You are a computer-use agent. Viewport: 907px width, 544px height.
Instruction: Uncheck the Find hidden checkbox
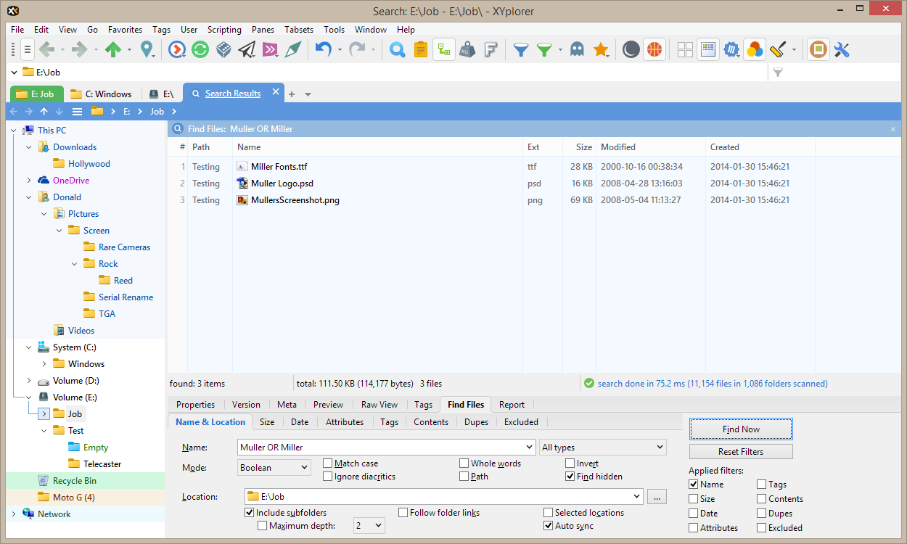pyautogui.click(x=570, y=477)
